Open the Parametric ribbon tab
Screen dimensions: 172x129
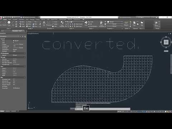pyautogui.click(x=21, y=19)
